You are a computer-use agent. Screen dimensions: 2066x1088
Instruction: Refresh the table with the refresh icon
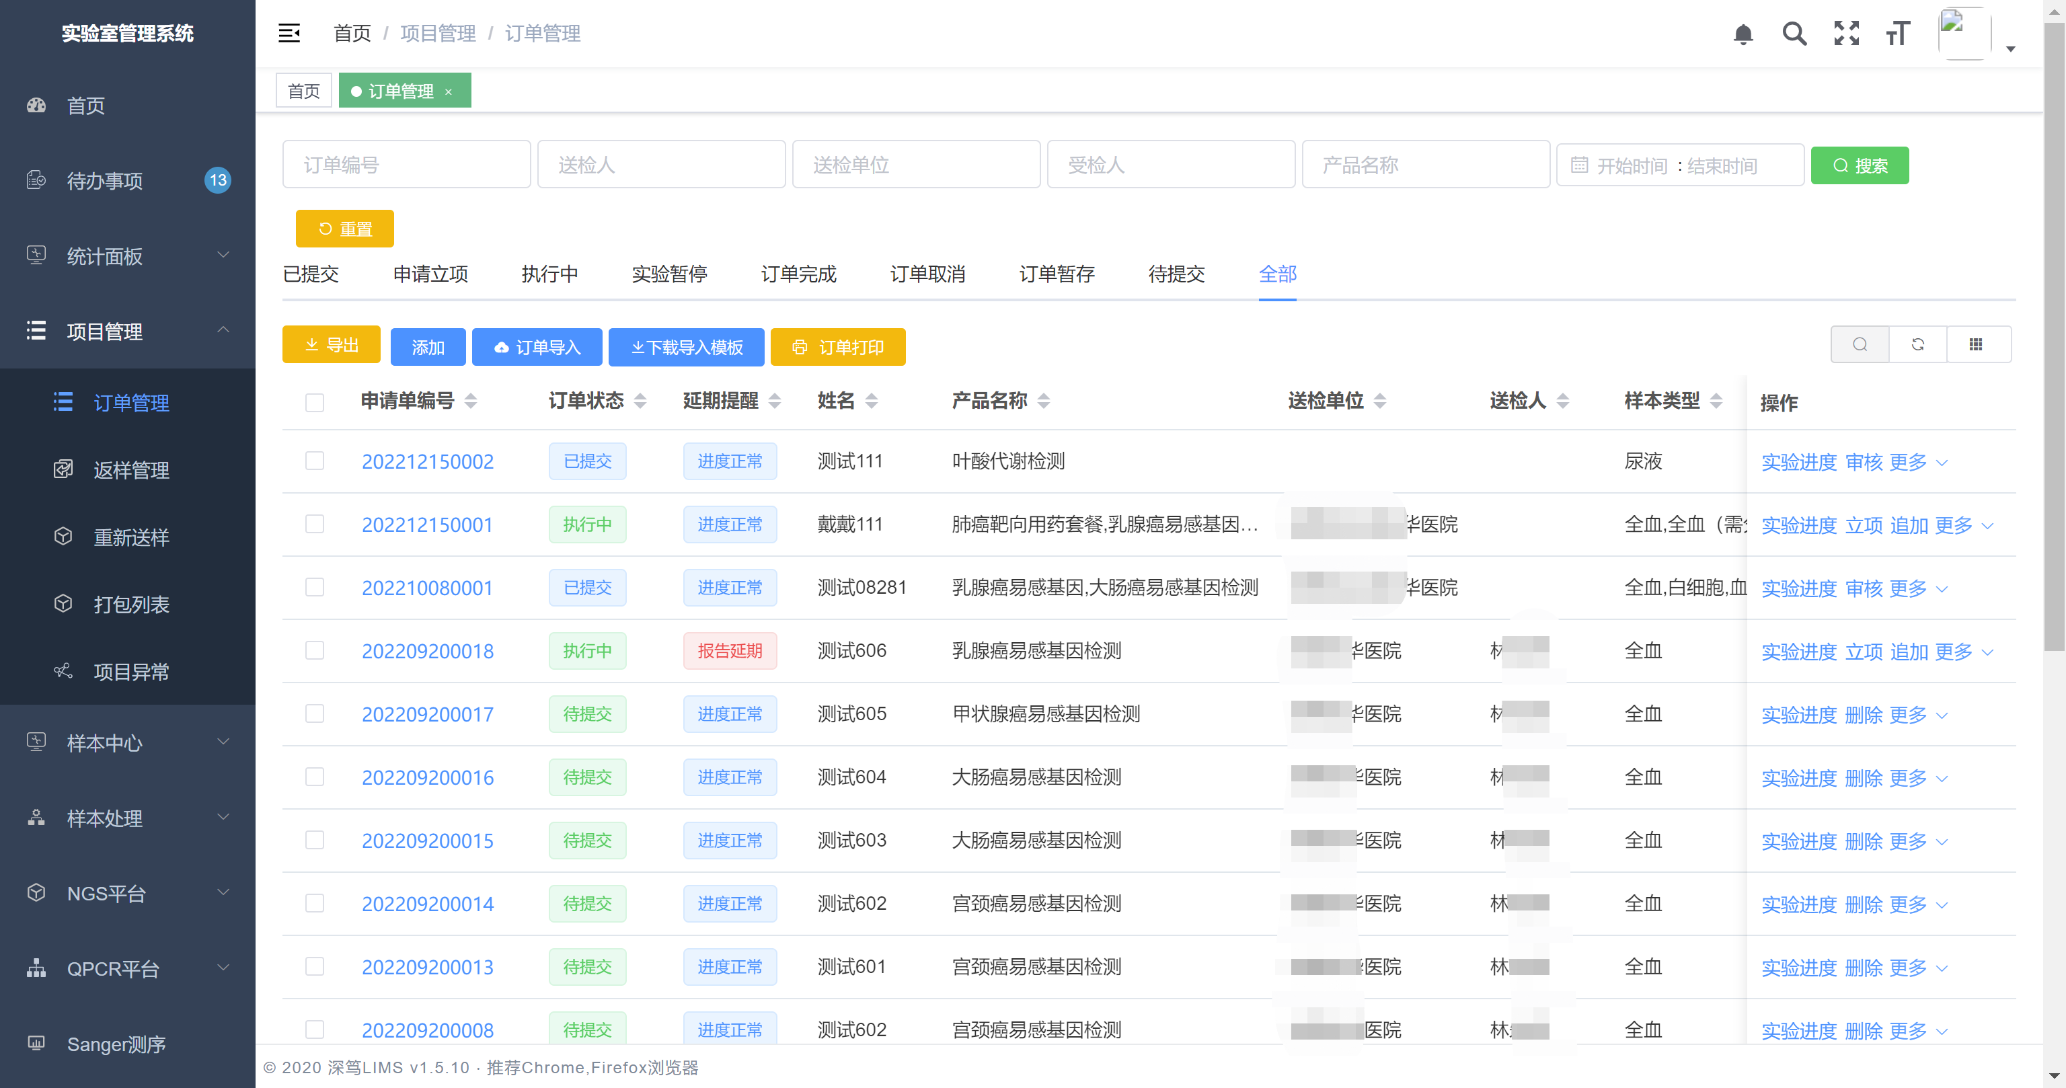point(1917,344)
